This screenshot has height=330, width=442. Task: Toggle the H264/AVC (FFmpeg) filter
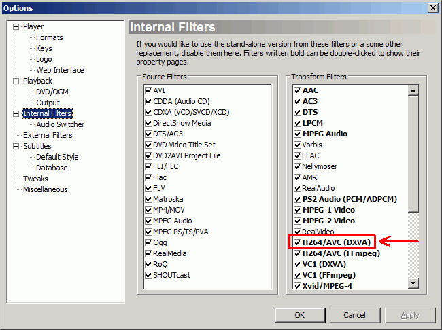click(297, 254)
